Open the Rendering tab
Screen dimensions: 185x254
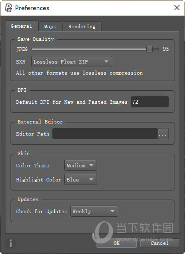82,27
